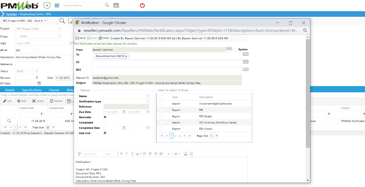365x187 pixels.
Task: Open image manager in email editor
Action: click(186, 154)
